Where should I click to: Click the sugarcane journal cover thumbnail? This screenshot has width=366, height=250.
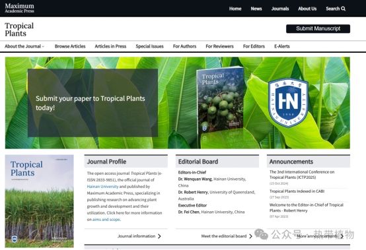point(39,201)
